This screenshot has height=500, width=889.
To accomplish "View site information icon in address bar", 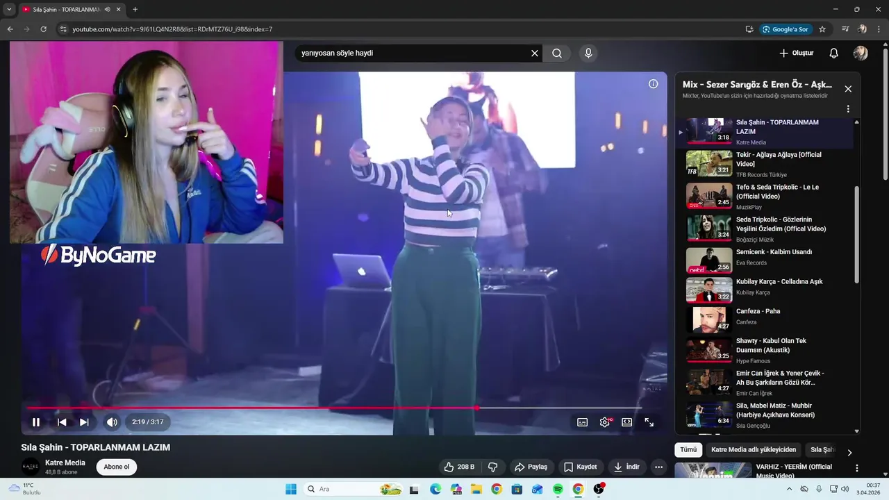I will click(x=63, y=29).
